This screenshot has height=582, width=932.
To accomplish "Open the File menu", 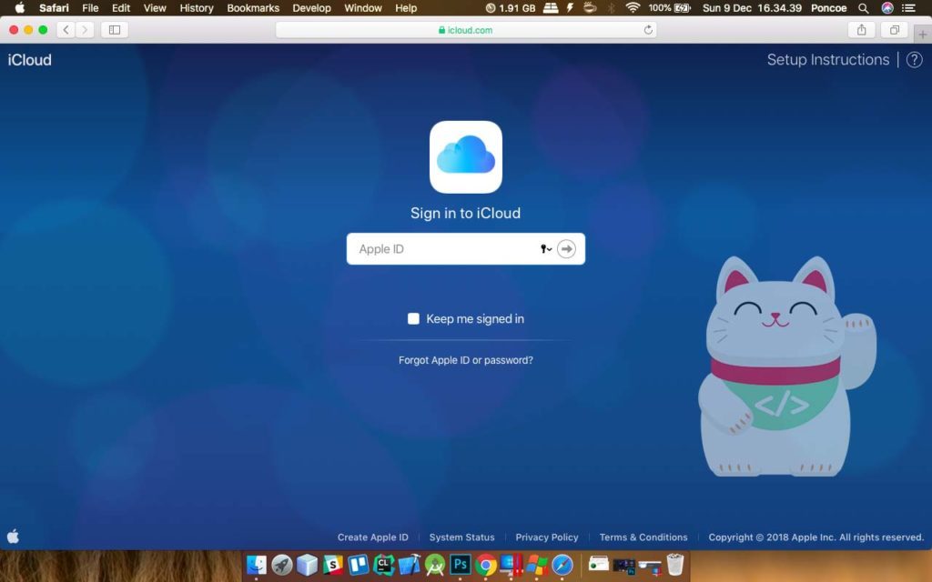I will pyautogui.click(x=90, y=8).
